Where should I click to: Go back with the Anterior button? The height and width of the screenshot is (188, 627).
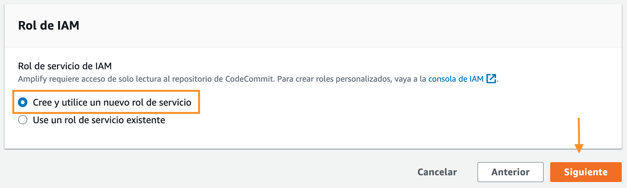coord(510,172)
